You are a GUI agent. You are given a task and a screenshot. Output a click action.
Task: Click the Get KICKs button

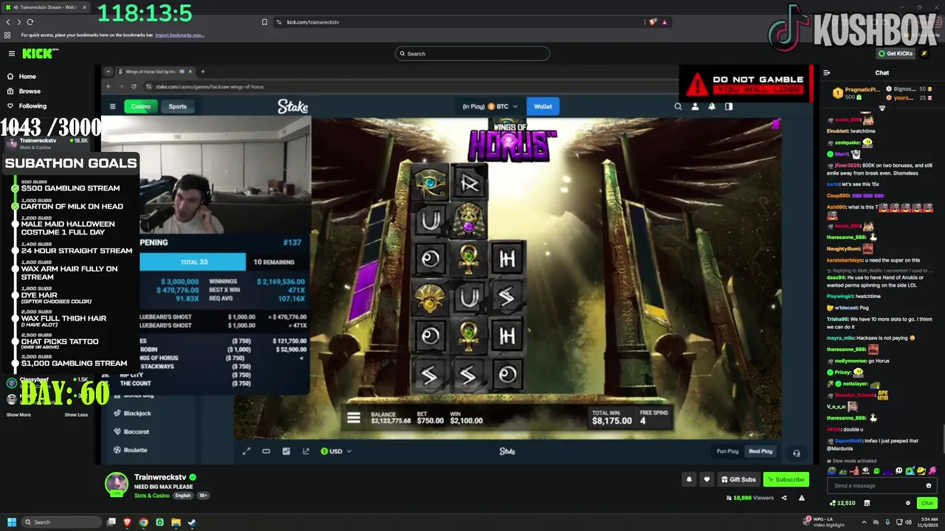tap(895, 54)
